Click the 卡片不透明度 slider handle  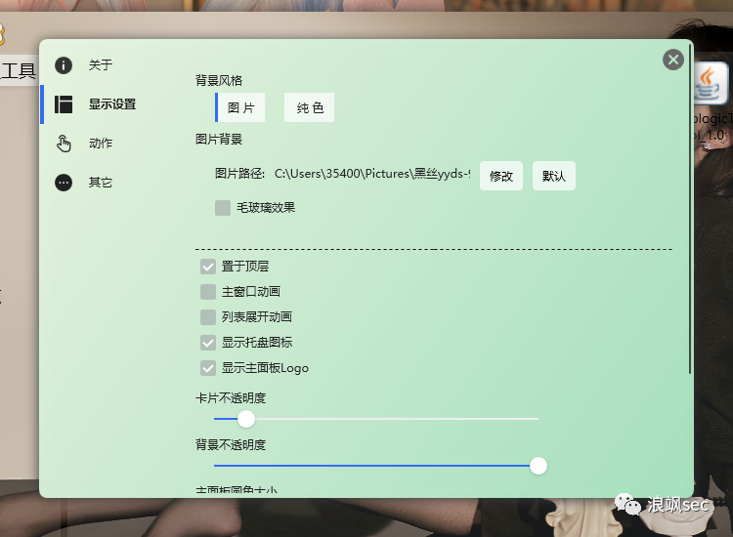(246, 419)
